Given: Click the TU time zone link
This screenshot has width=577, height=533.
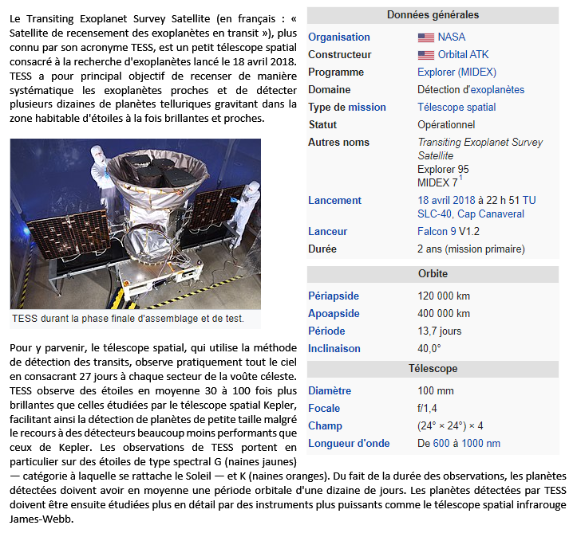Looking at the screenshot, I should 529,201.
